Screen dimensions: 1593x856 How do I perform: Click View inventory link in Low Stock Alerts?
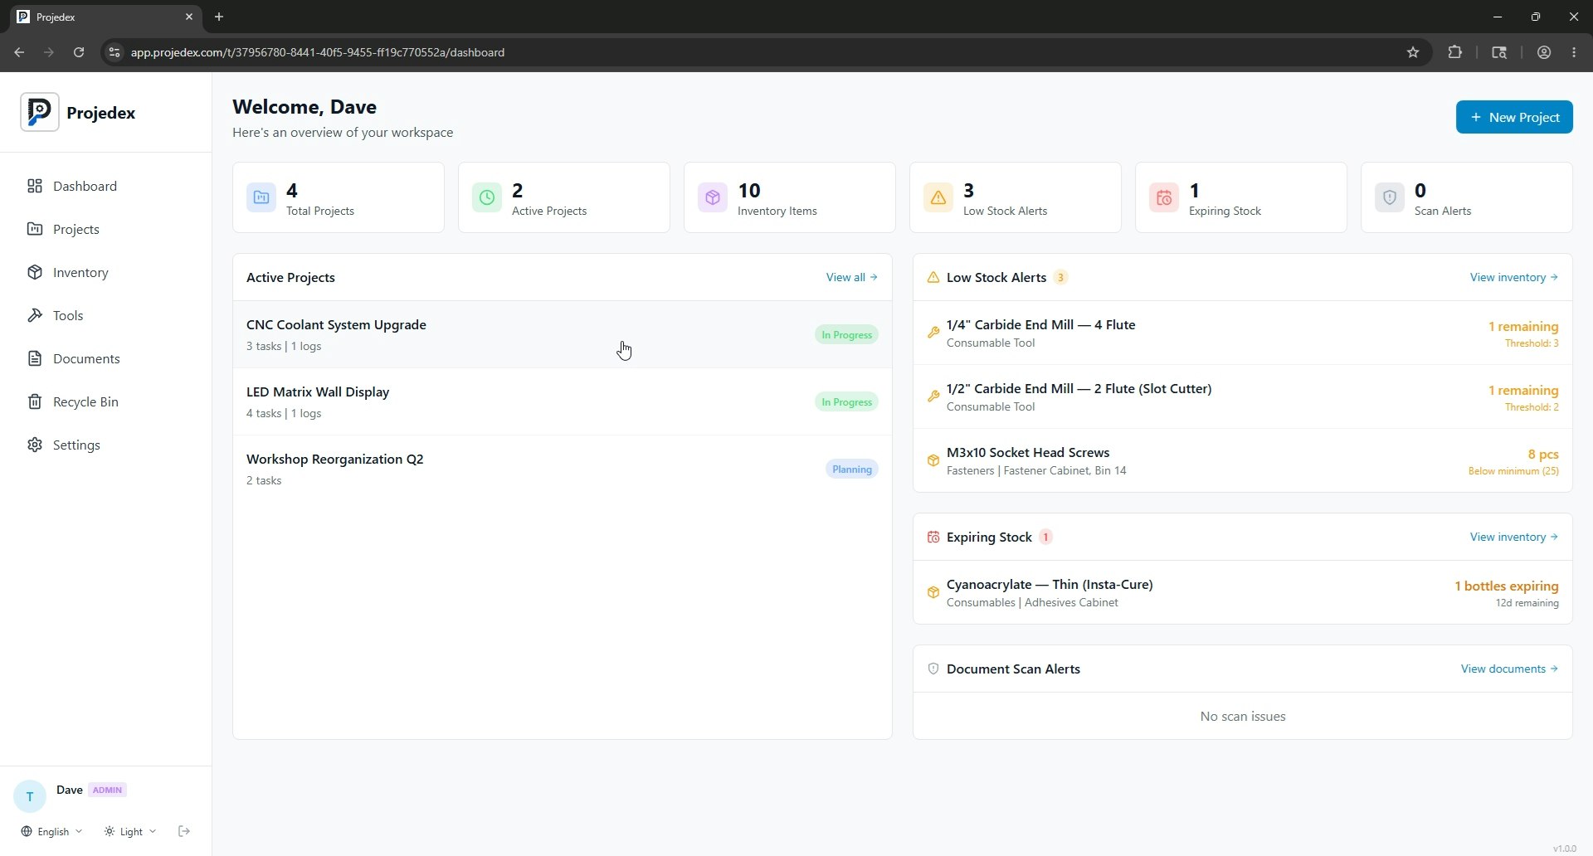[1514, 277]
